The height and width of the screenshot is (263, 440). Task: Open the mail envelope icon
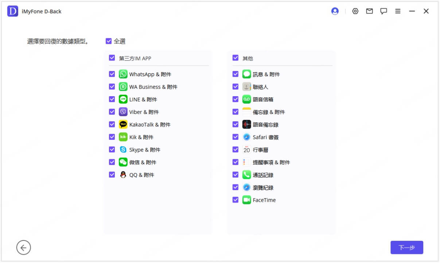point(369,11)
